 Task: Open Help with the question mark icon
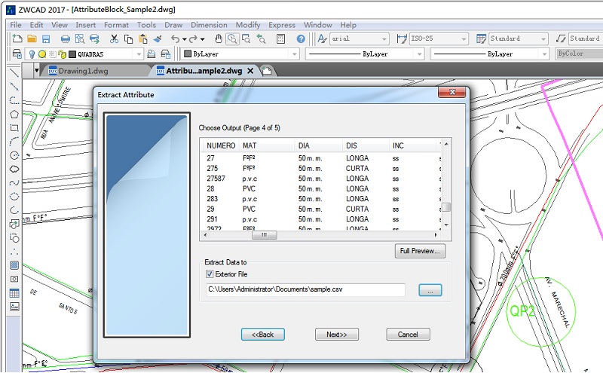pyautogui.click(x=301, y=38)
